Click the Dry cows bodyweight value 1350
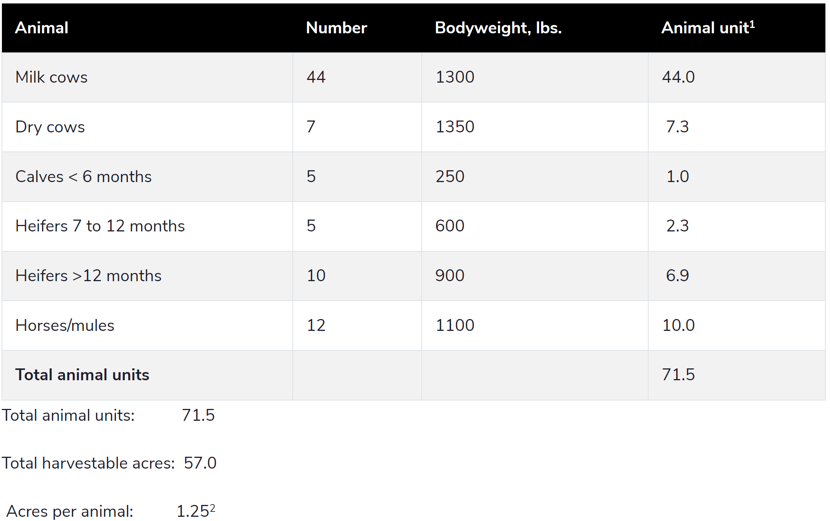This screenshot has height=521, width=830. 455,127
